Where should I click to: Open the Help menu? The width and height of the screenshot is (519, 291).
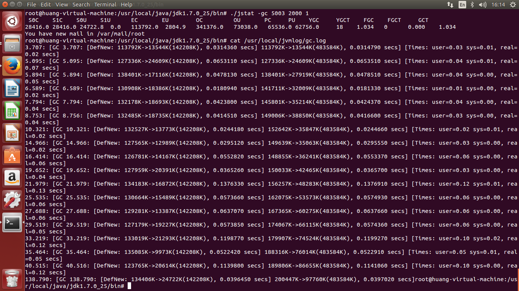[x=127, y=5]
